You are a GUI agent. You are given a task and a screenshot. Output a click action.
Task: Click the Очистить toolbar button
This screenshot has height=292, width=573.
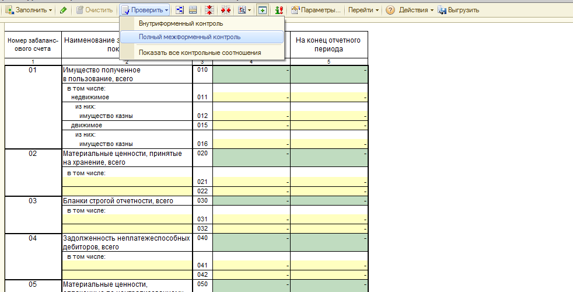click(x=95, y=11)
